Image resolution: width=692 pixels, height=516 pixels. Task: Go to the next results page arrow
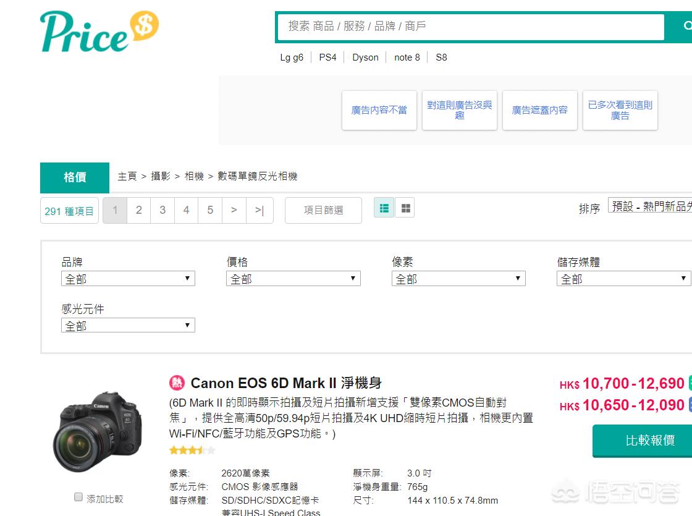(234, 210)
